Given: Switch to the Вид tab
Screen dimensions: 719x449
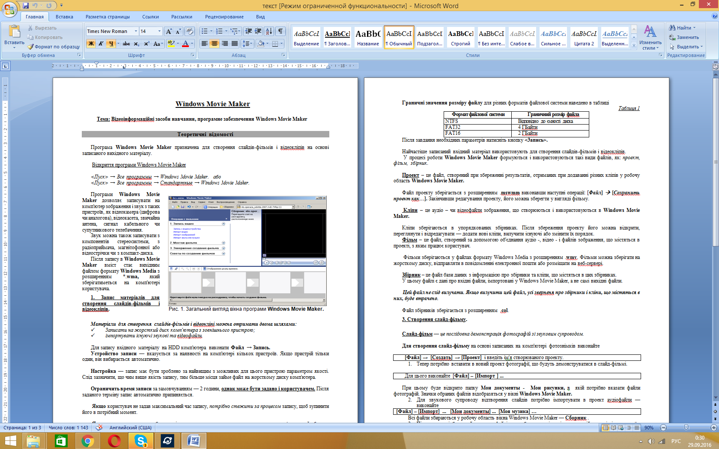Looking at the screenshot, I should [x=260, y=17].
